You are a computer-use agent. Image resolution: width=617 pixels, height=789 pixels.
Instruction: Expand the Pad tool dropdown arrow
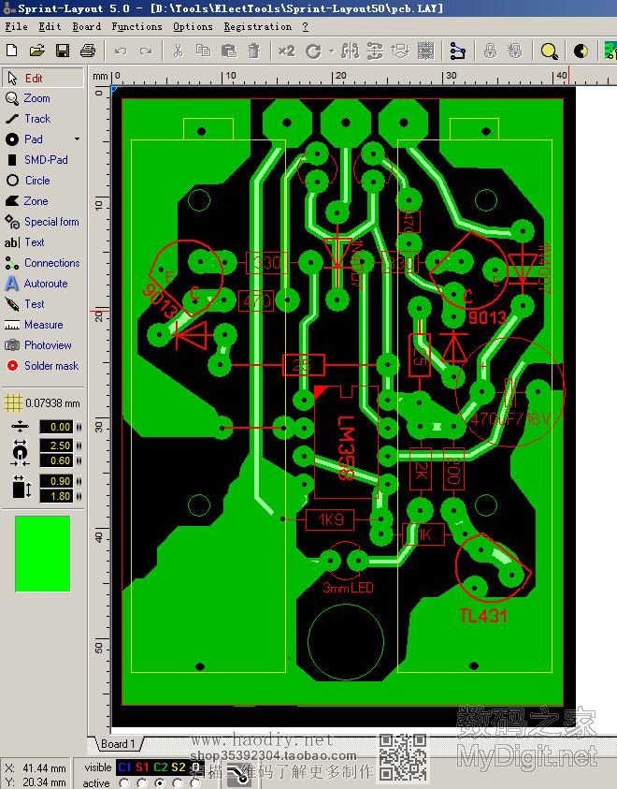click(77, 139)
